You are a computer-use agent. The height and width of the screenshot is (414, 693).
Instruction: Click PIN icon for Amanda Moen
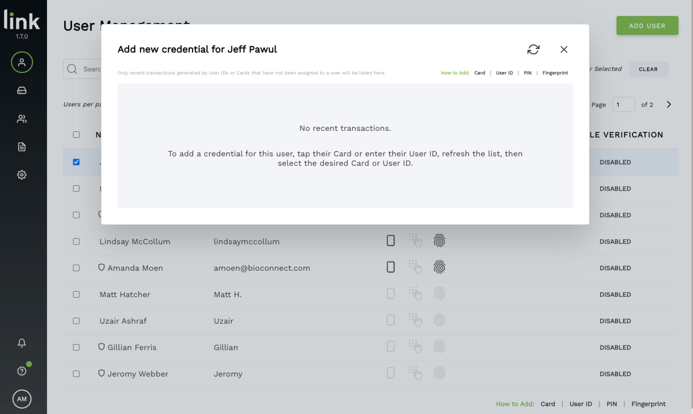pyautogui.click(x=415, y=267)
